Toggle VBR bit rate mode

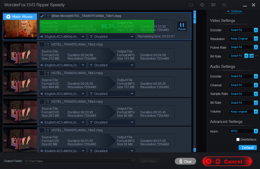(256, 56)
